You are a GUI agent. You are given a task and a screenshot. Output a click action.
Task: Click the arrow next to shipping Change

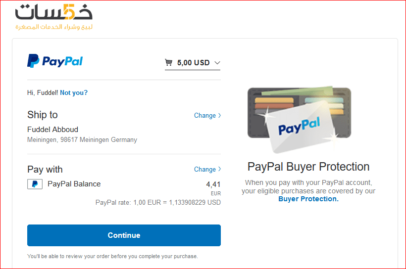click(x=219, y=115)
